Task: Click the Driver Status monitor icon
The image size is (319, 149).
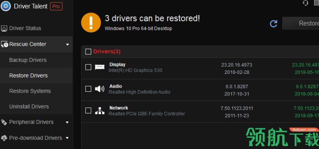Action: pos(4,28)
